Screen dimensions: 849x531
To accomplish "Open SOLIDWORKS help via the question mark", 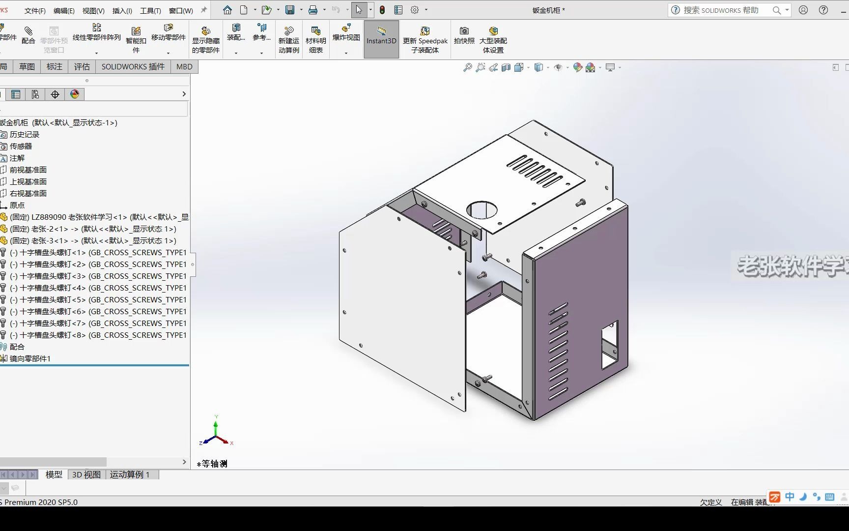I will point(824,10).
